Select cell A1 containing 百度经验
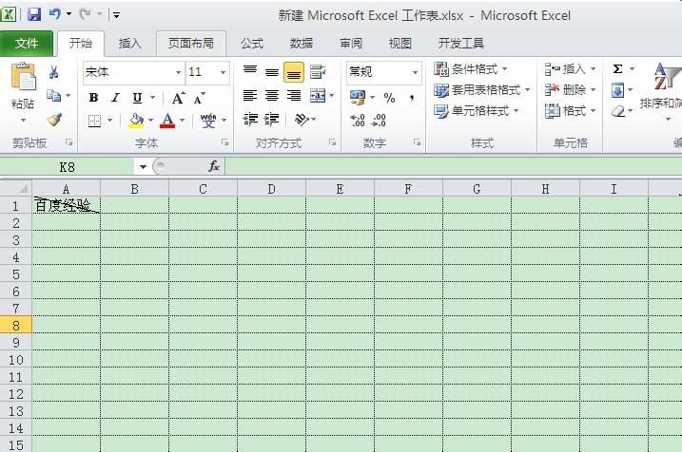 [66, 205]
